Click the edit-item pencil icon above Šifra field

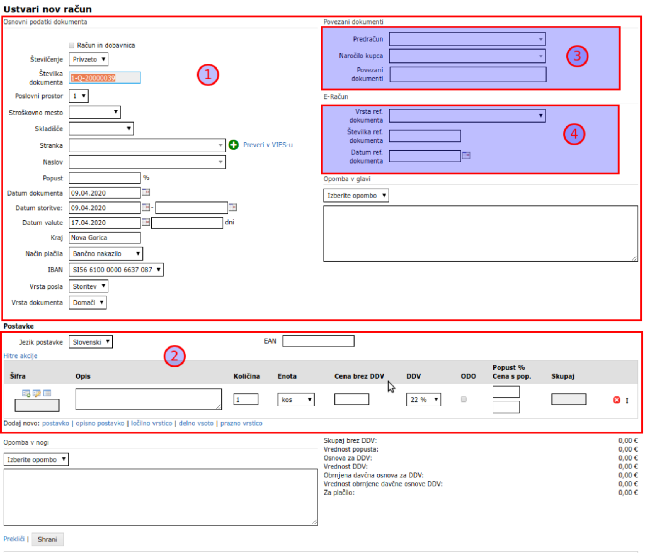coord(37,393)
